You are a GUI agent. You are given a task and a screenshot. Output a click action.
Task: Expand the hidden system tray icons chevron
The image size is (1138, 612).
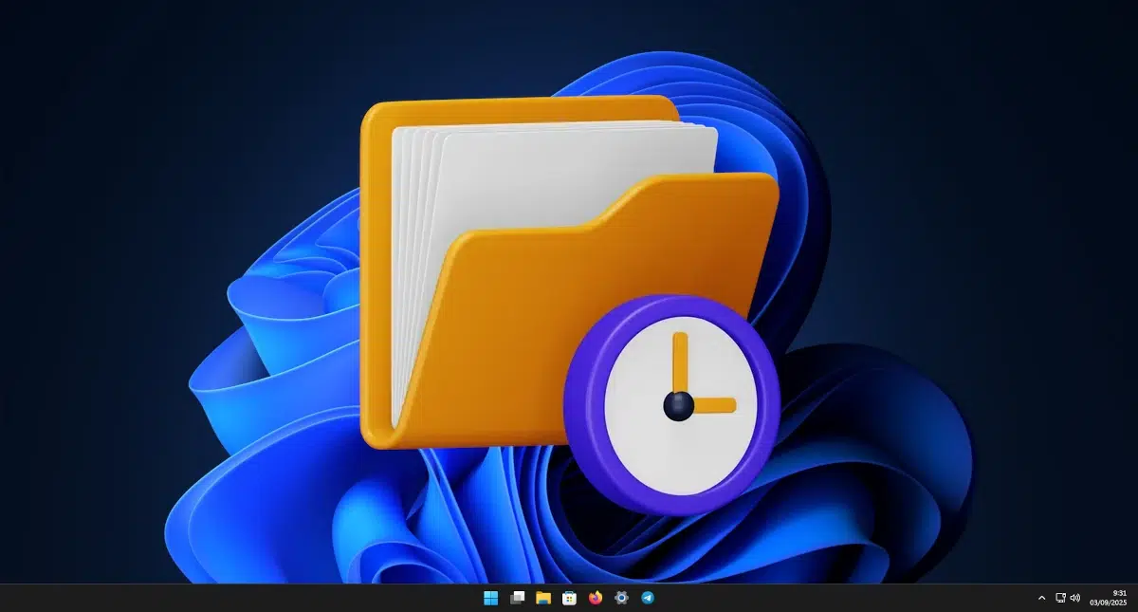(x=1041, y=598)
